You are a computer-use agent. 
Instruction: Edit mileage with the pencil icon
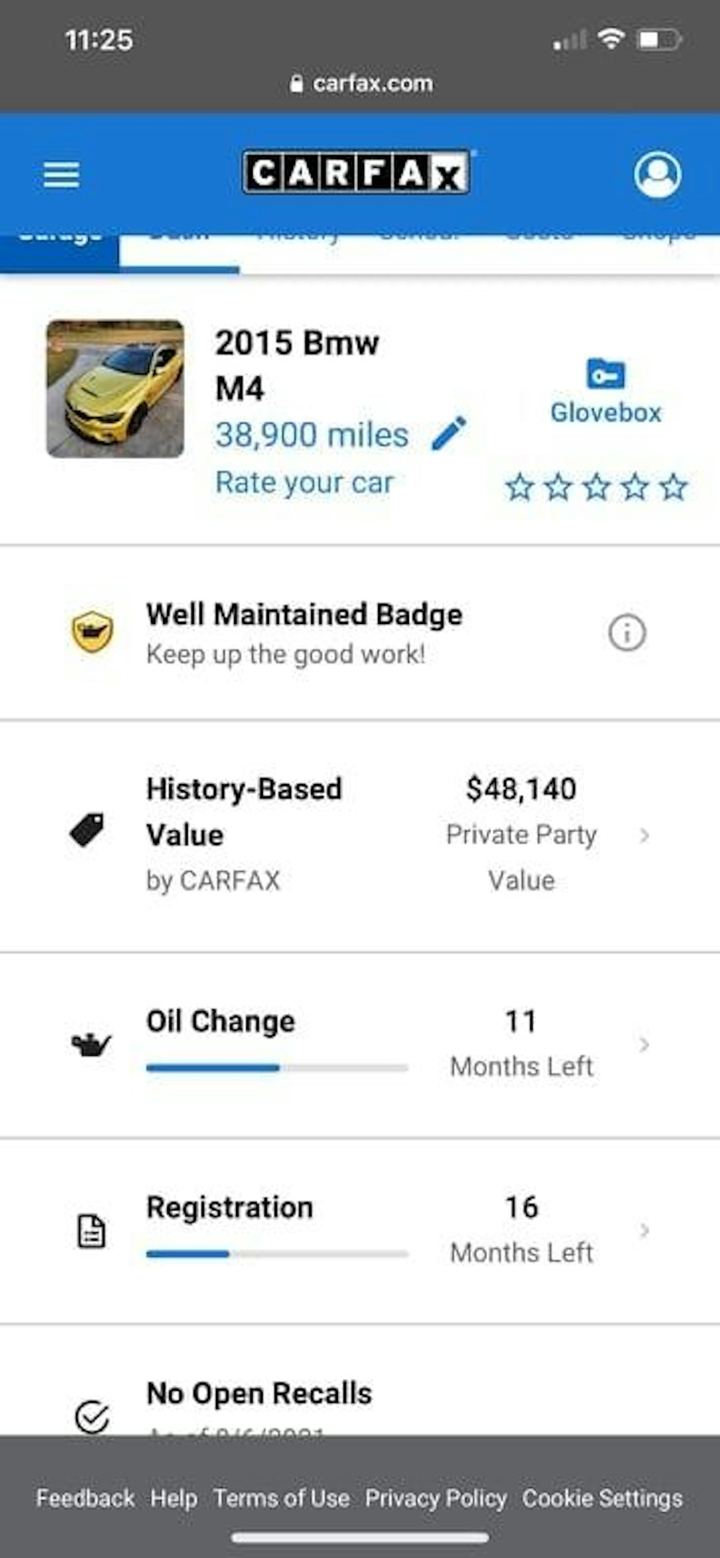coord(449,434)
